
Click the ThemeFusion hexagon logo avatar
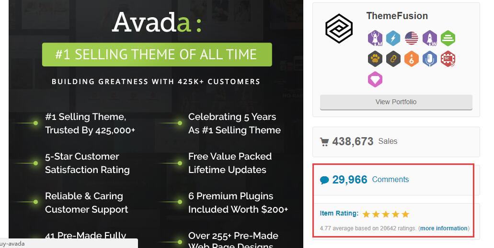pos(339,29)
